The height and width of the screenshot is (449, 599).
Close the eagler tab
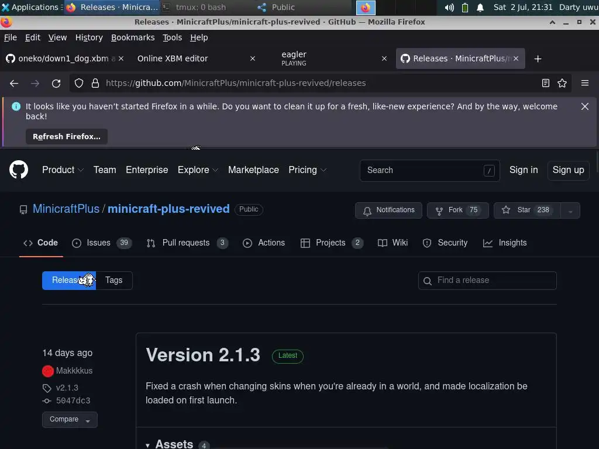tap(384, 58)
